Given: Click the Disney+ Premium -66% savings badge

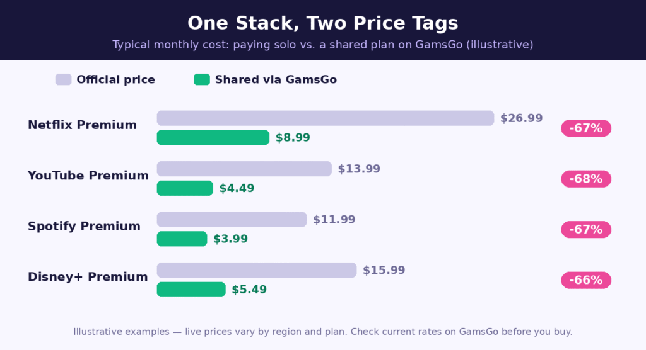Looking at the screenshot, I should 586,280.
